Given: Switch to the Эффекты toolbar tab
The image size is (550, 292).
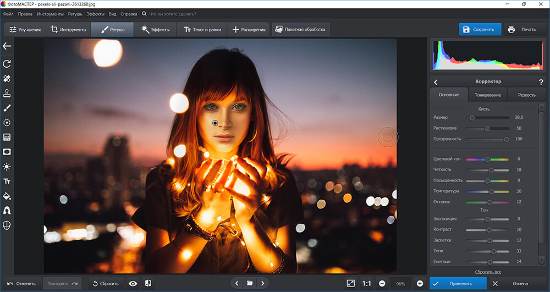Looking at the screenshot, I should click(x=156, y=30).
